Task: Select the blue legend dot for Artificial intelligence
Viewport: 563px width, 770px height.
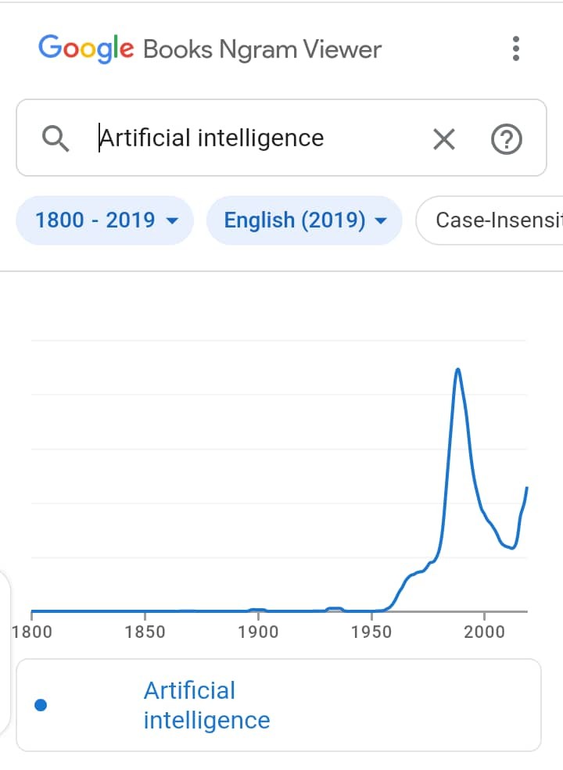Action: pos(41,704)
